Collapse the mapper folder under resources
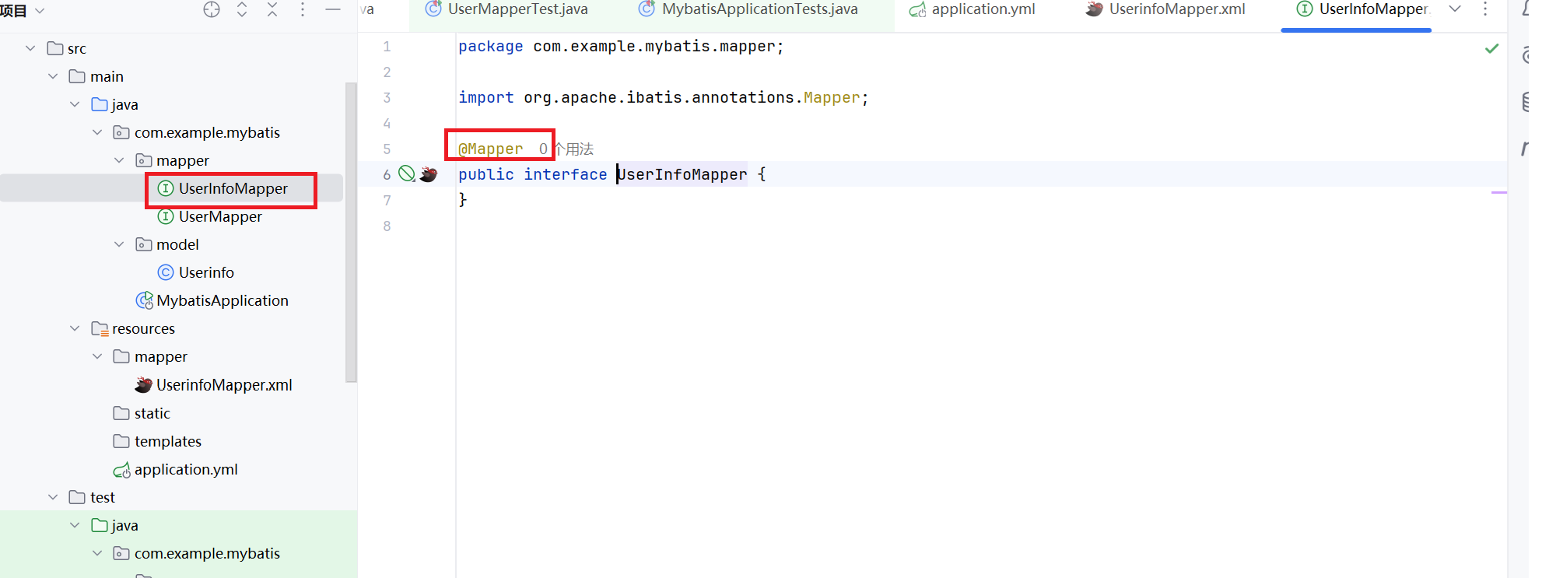Viewport: 1563px width, 578px height. [x=97, y=356]
